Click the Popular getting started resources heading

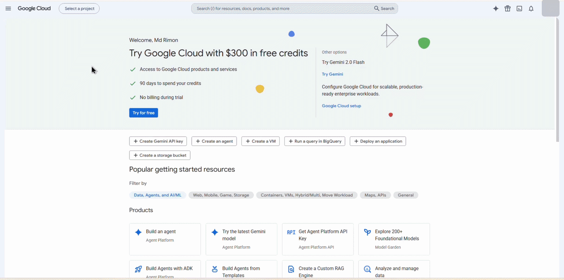point(182,170)
